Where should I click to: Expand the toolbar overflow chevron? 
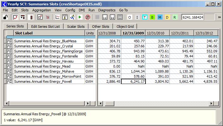(220, 17)
